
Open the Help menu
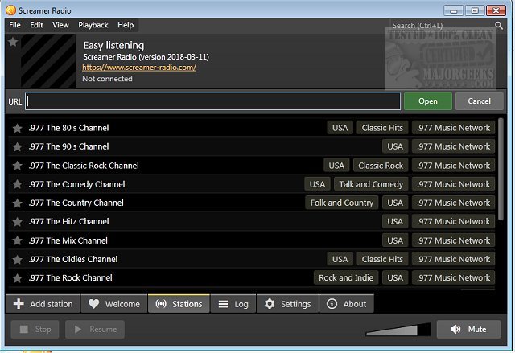[126, 25]
